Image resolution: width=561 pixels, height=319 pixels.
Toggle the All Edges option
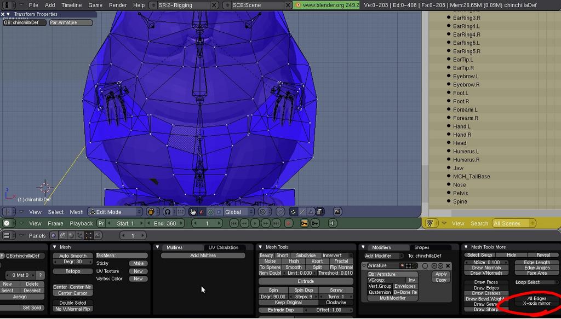click(536, 298)
